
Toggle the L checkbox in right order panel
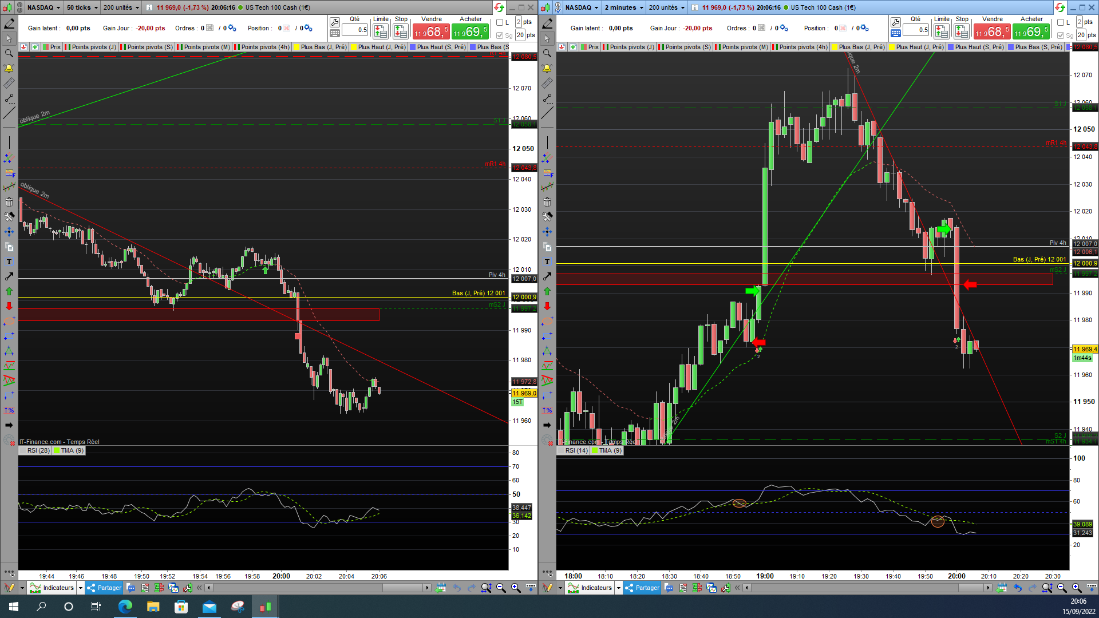point(1061,22)
